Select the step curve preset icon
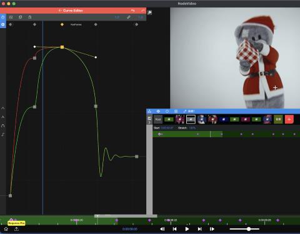The height and width of the screenshot is (234, 300). point(3,135)
